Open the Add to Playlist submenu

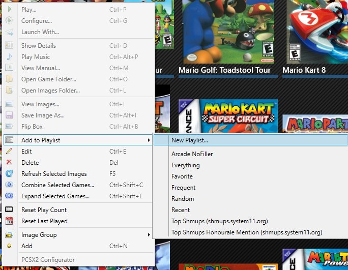tap(78, 140)
